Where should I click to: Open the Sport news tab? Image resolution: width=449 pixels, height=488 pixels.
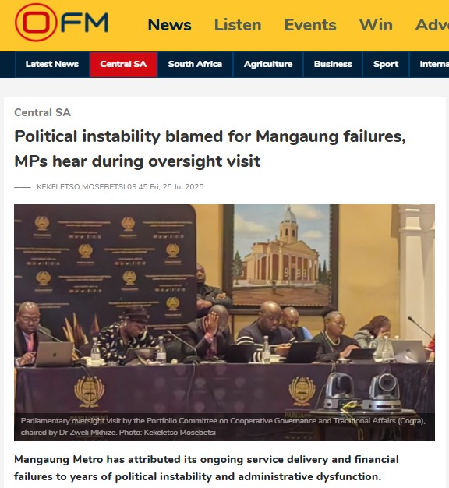click(x=386, y=64)
